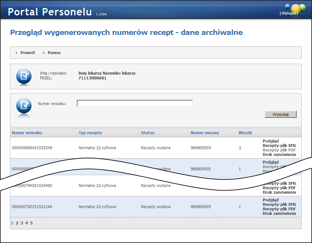Image resolution: width=312 pixels, height=243 pixels.
Task: Select request number 000000792251522164 cell
Action: [x=32, y=207]
